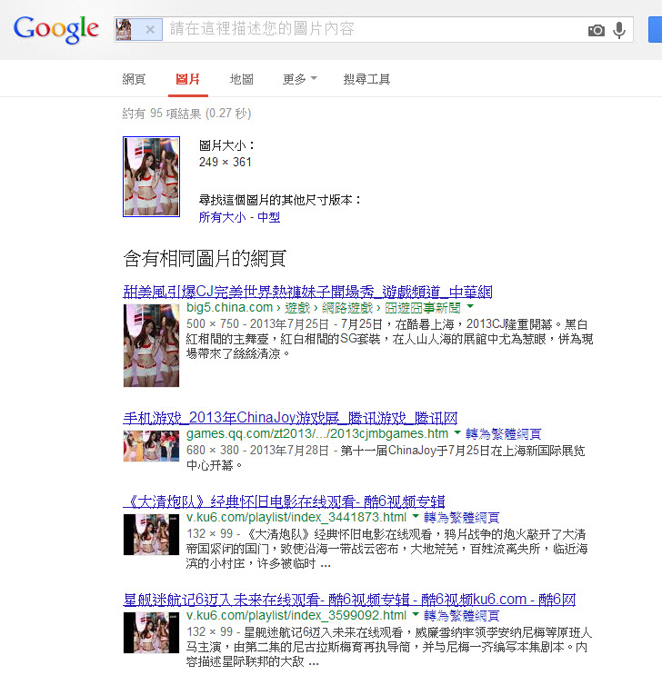Open the queried image thumbnail preview
Image resolution: width=662 pixels, height=675 pixels.
pos(151,176)
